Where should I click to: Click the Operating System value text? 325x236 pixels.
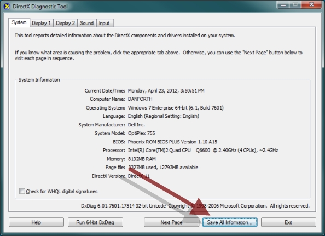point(176,108)
